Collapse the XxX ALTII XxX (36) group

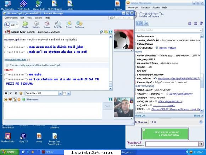click(144, 86)
